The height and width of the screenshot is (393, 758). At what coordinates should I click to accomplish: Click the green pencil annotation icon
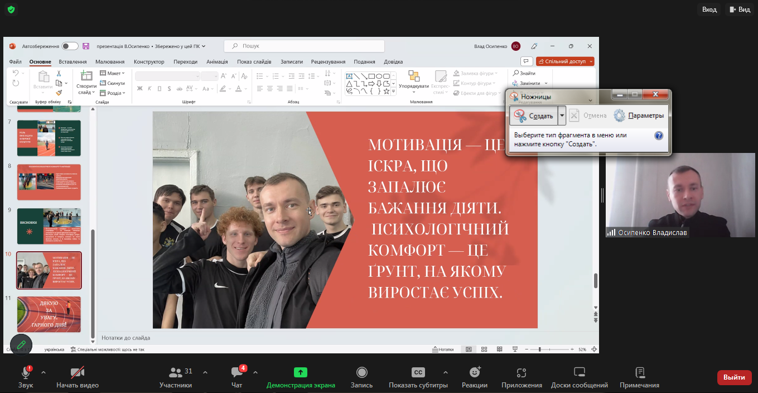pos(21,344)
